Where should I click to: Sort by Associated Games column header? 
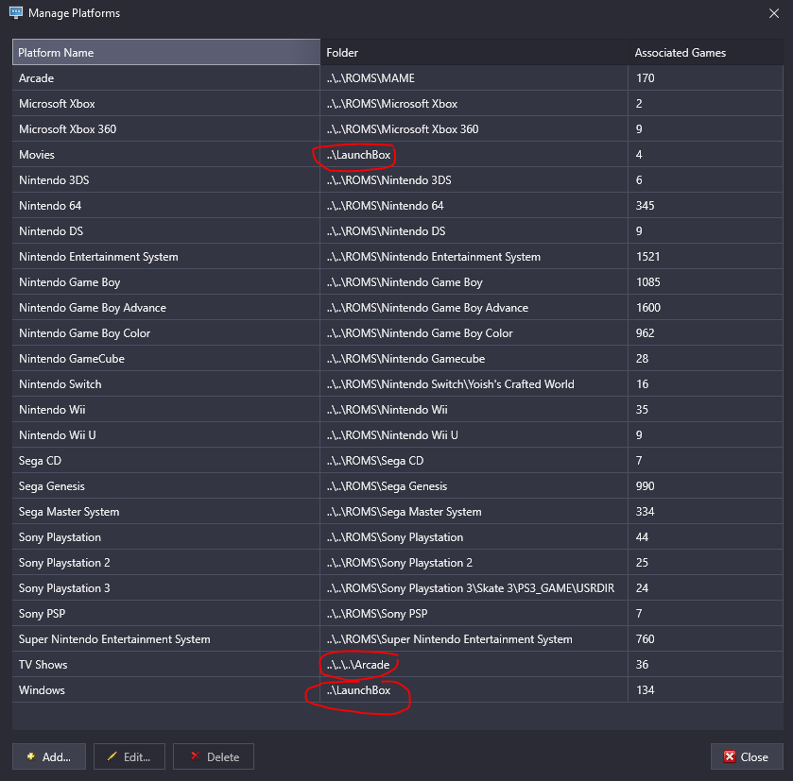click(706, 52)
